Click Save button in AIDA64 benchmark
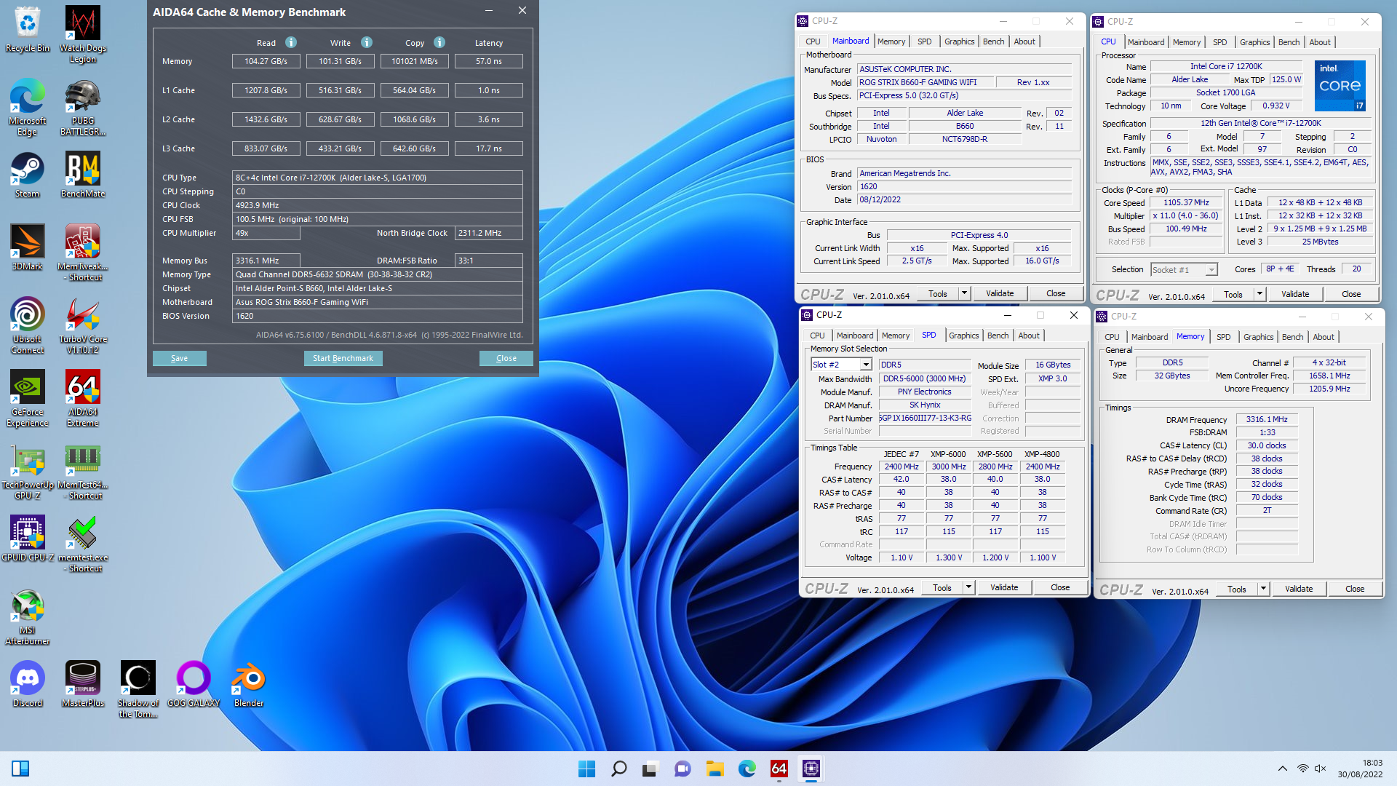Viewport: 1397px width, 786px height. click(179, 358)
